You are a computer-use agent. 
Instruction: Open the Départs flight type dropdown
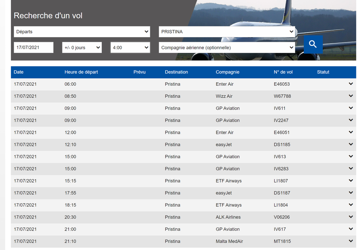82,32
